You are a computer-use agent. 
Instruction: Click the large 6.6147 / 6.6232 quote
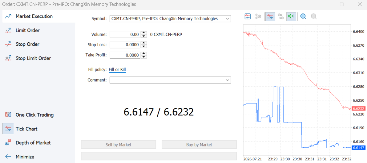pos(159,112)
